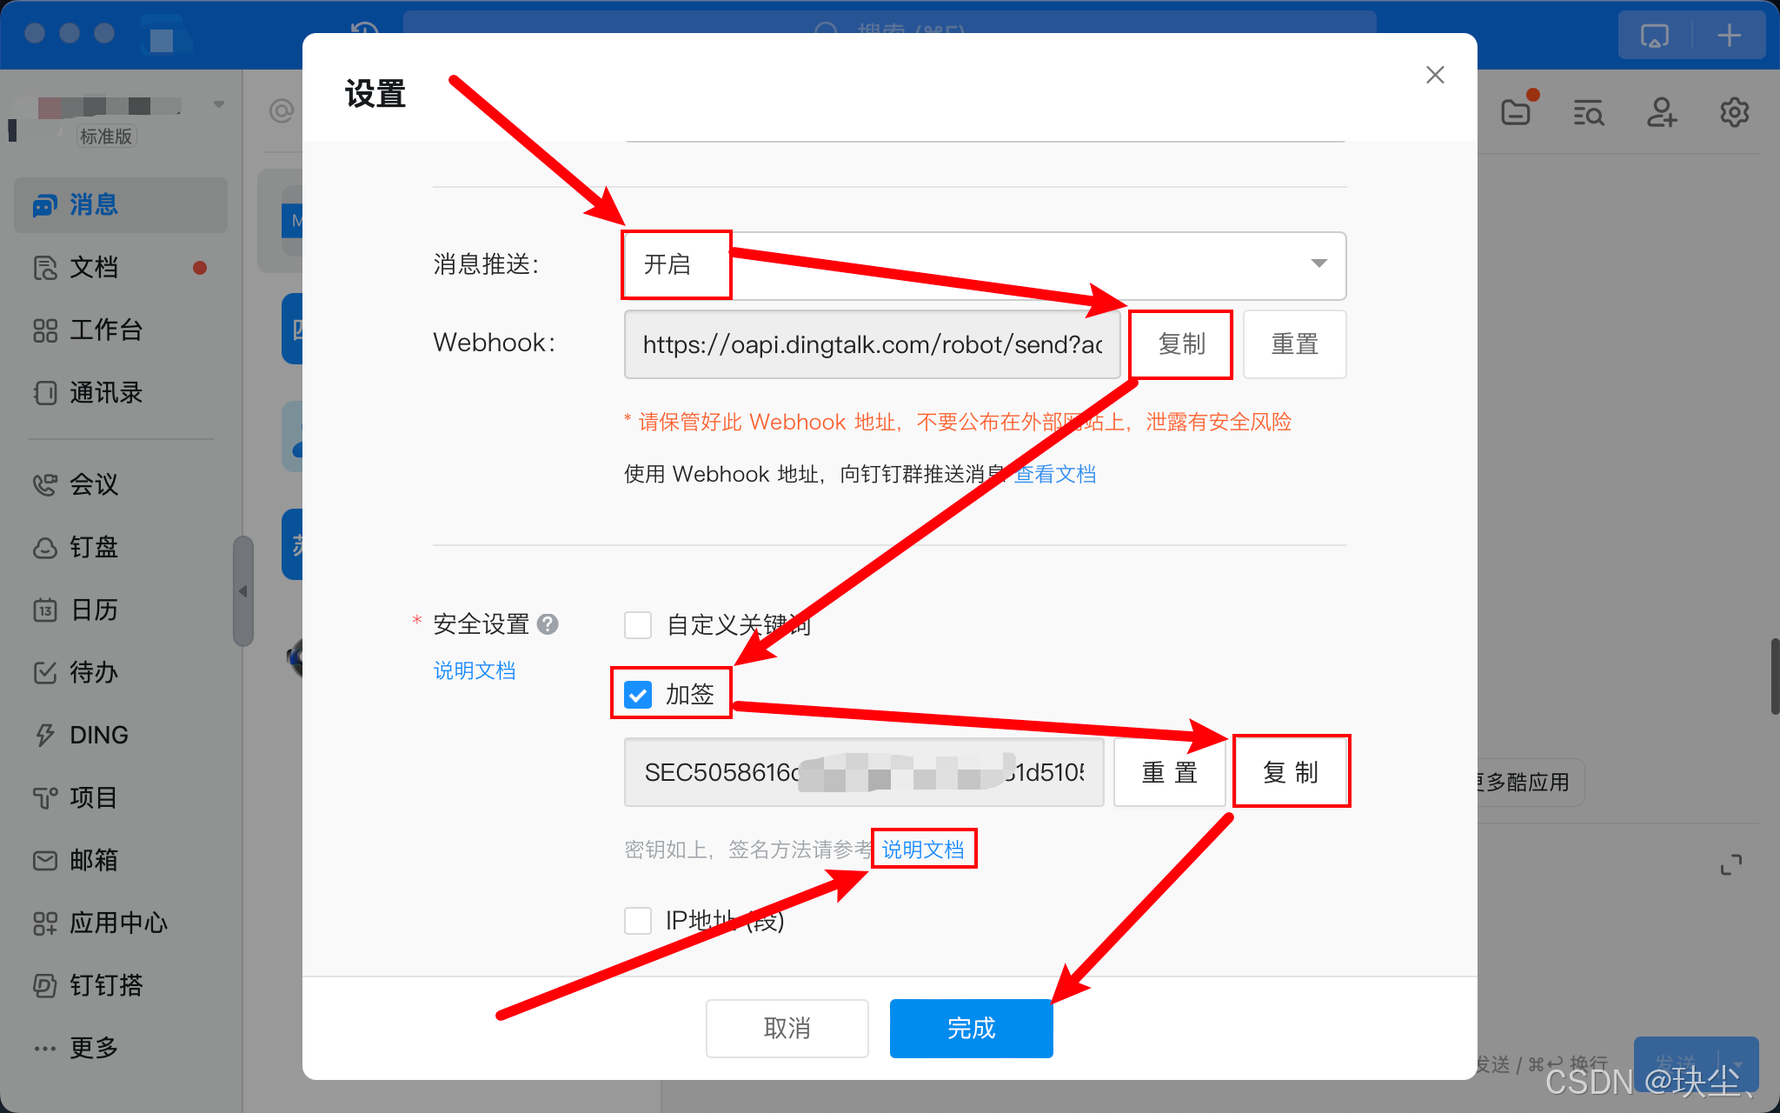Open 会议 in the sidebar
Screen dimensions: 1780x1113
(x=120, y=484)
